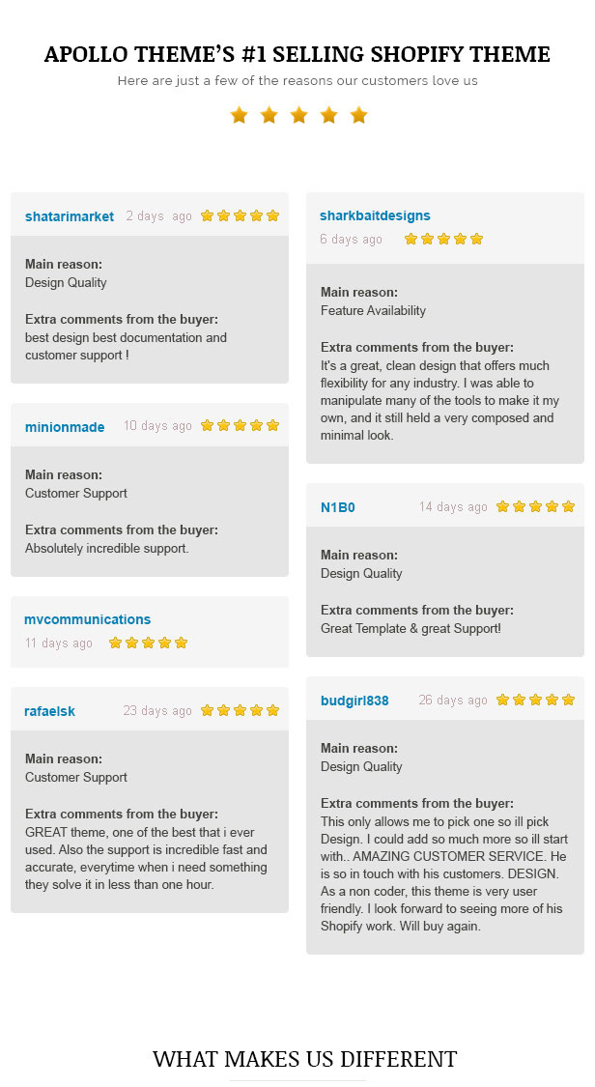This screenshot has height=1087, width=595.
Task: Click last star on N1B0 review
Action: [569, 506]
